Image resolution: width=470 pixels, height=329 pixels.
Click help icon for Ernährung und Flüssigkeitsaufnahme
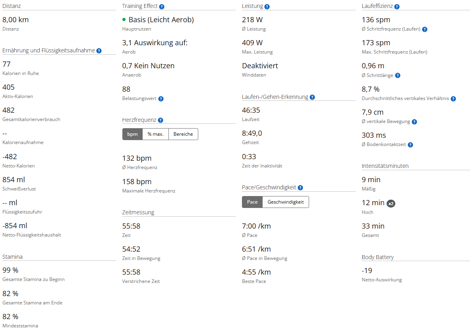tap(99, 51)
